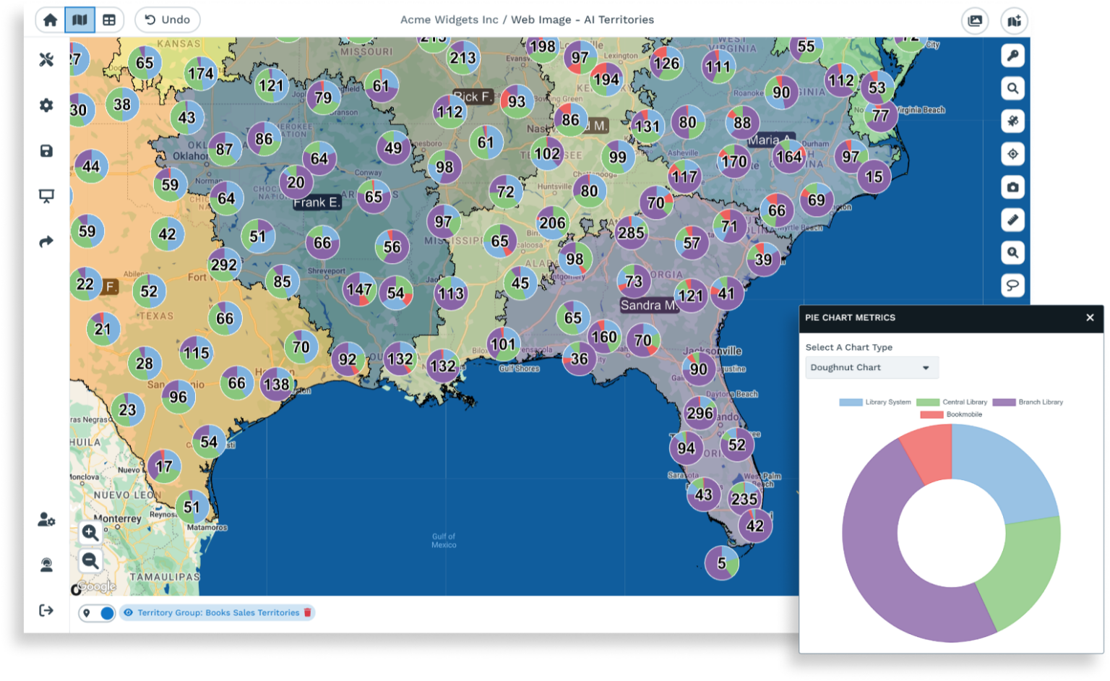
Task: Switch to the home view
Action: point(50,20)
